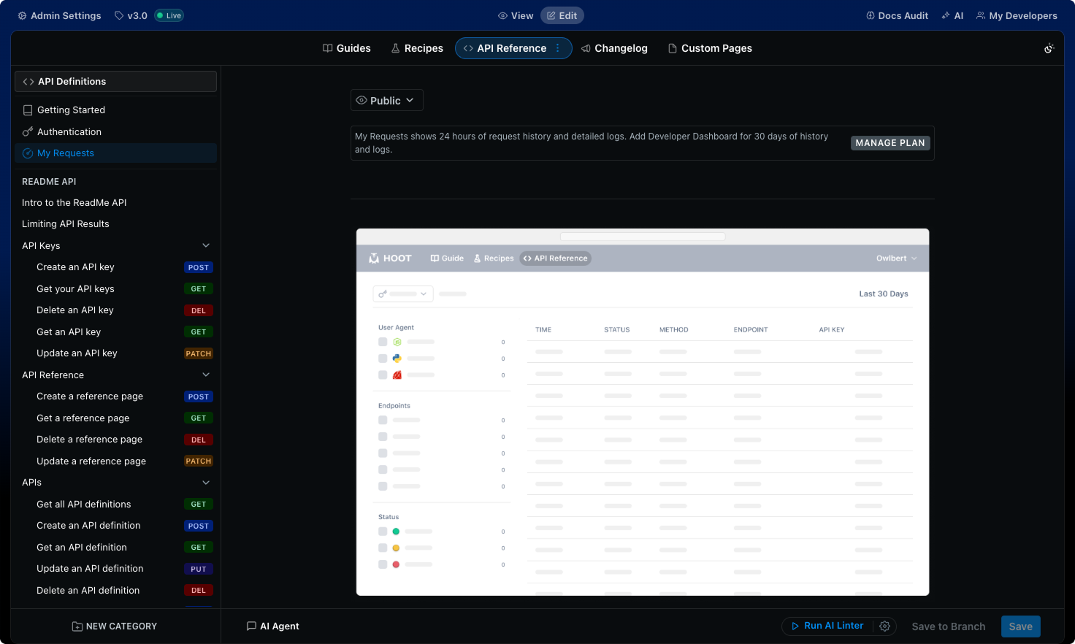Check the red status checkbox in preview

[383, 564]
